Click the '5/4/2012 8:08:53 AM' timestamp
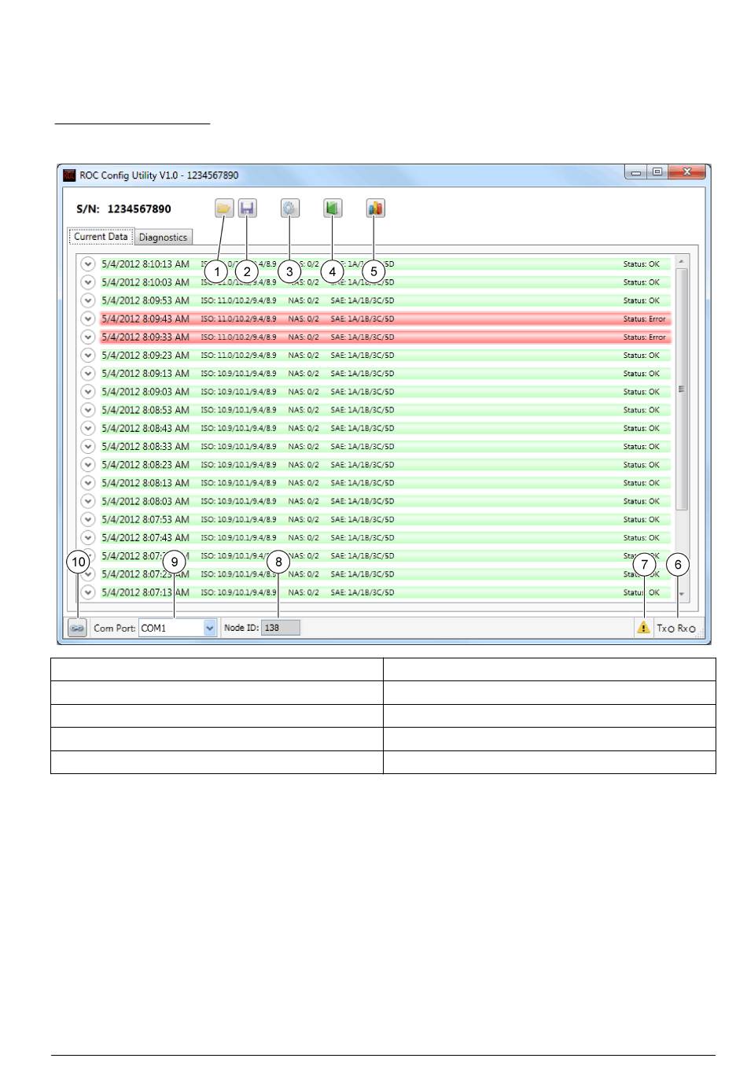Viewport: 747px width, 1073px height. (145, 410)
